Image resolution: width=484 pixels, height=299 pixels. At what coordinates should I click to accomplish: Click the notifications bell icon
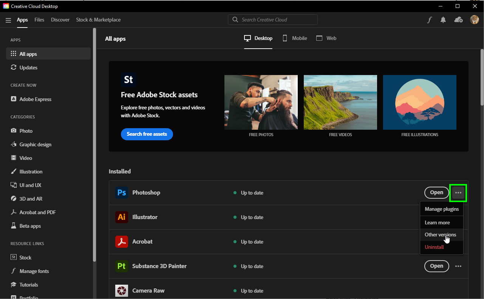coord(443,20)
